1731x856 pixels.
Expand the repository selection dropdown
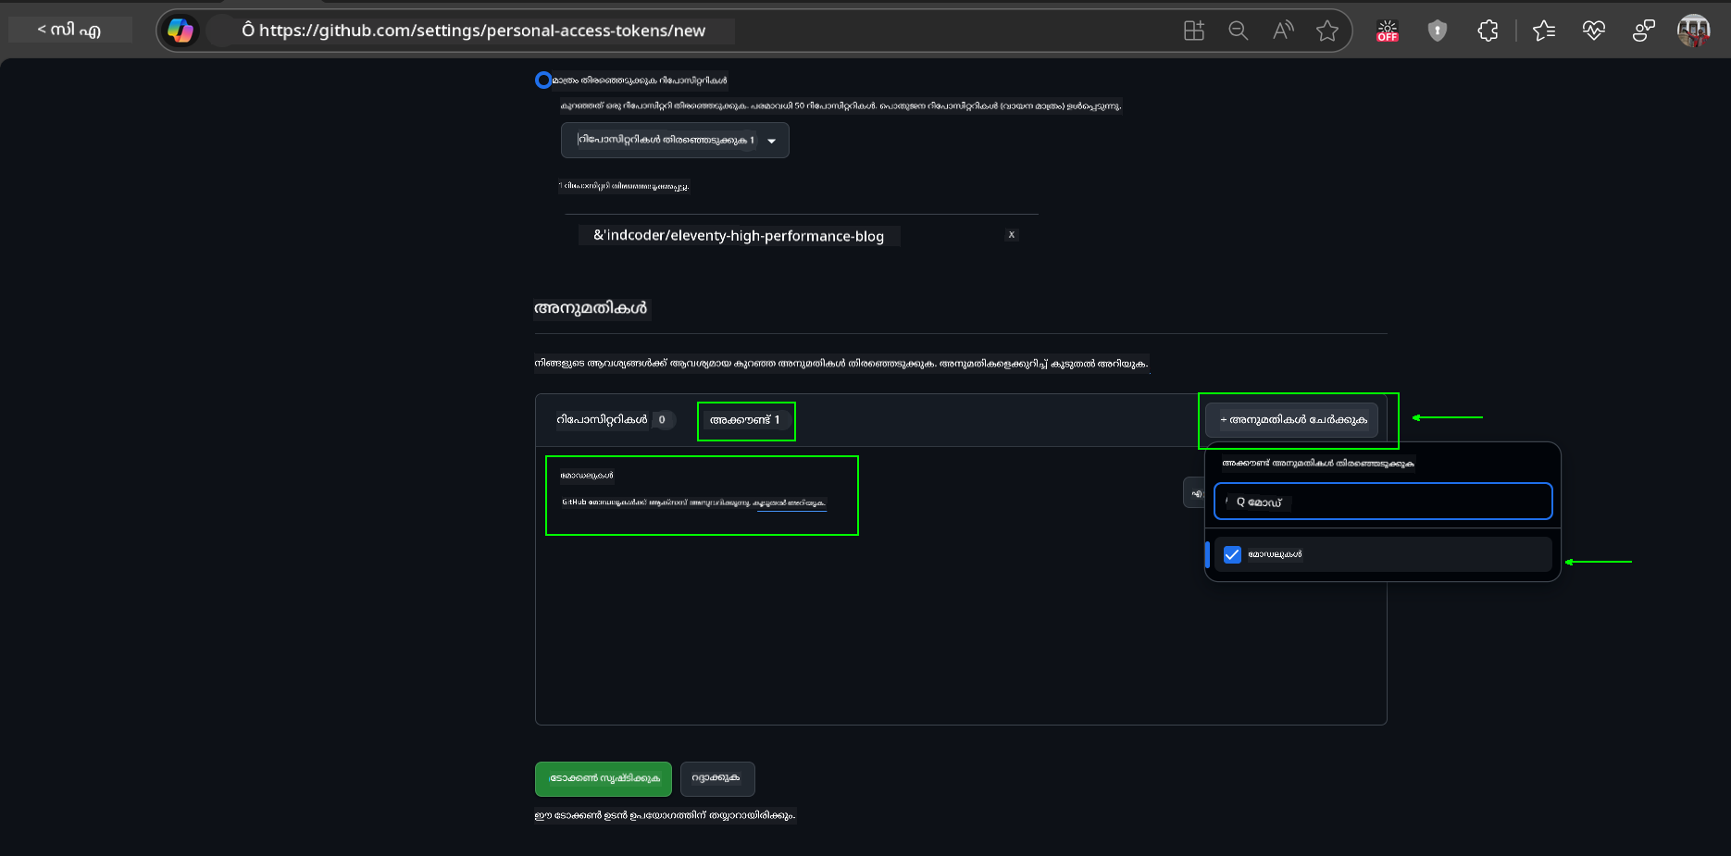point(675,141)
